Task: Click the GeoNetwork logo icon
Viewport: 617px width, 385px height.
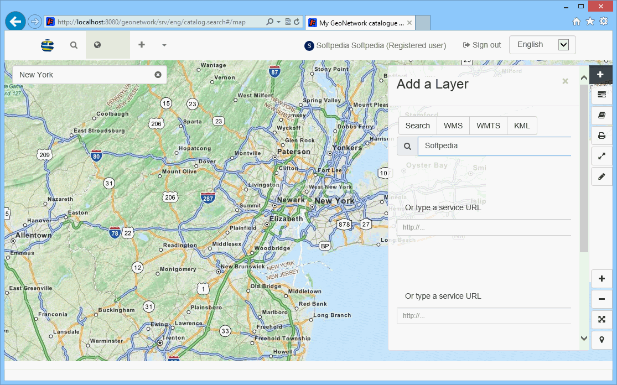Action: (x=47, y=45)
